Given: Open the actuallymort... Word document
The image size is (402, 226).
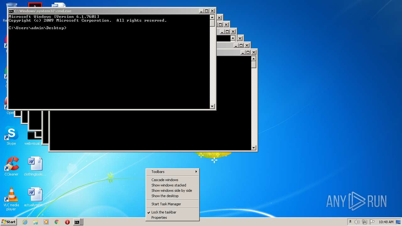Looking at the screenshot, I should coord(35,197).
